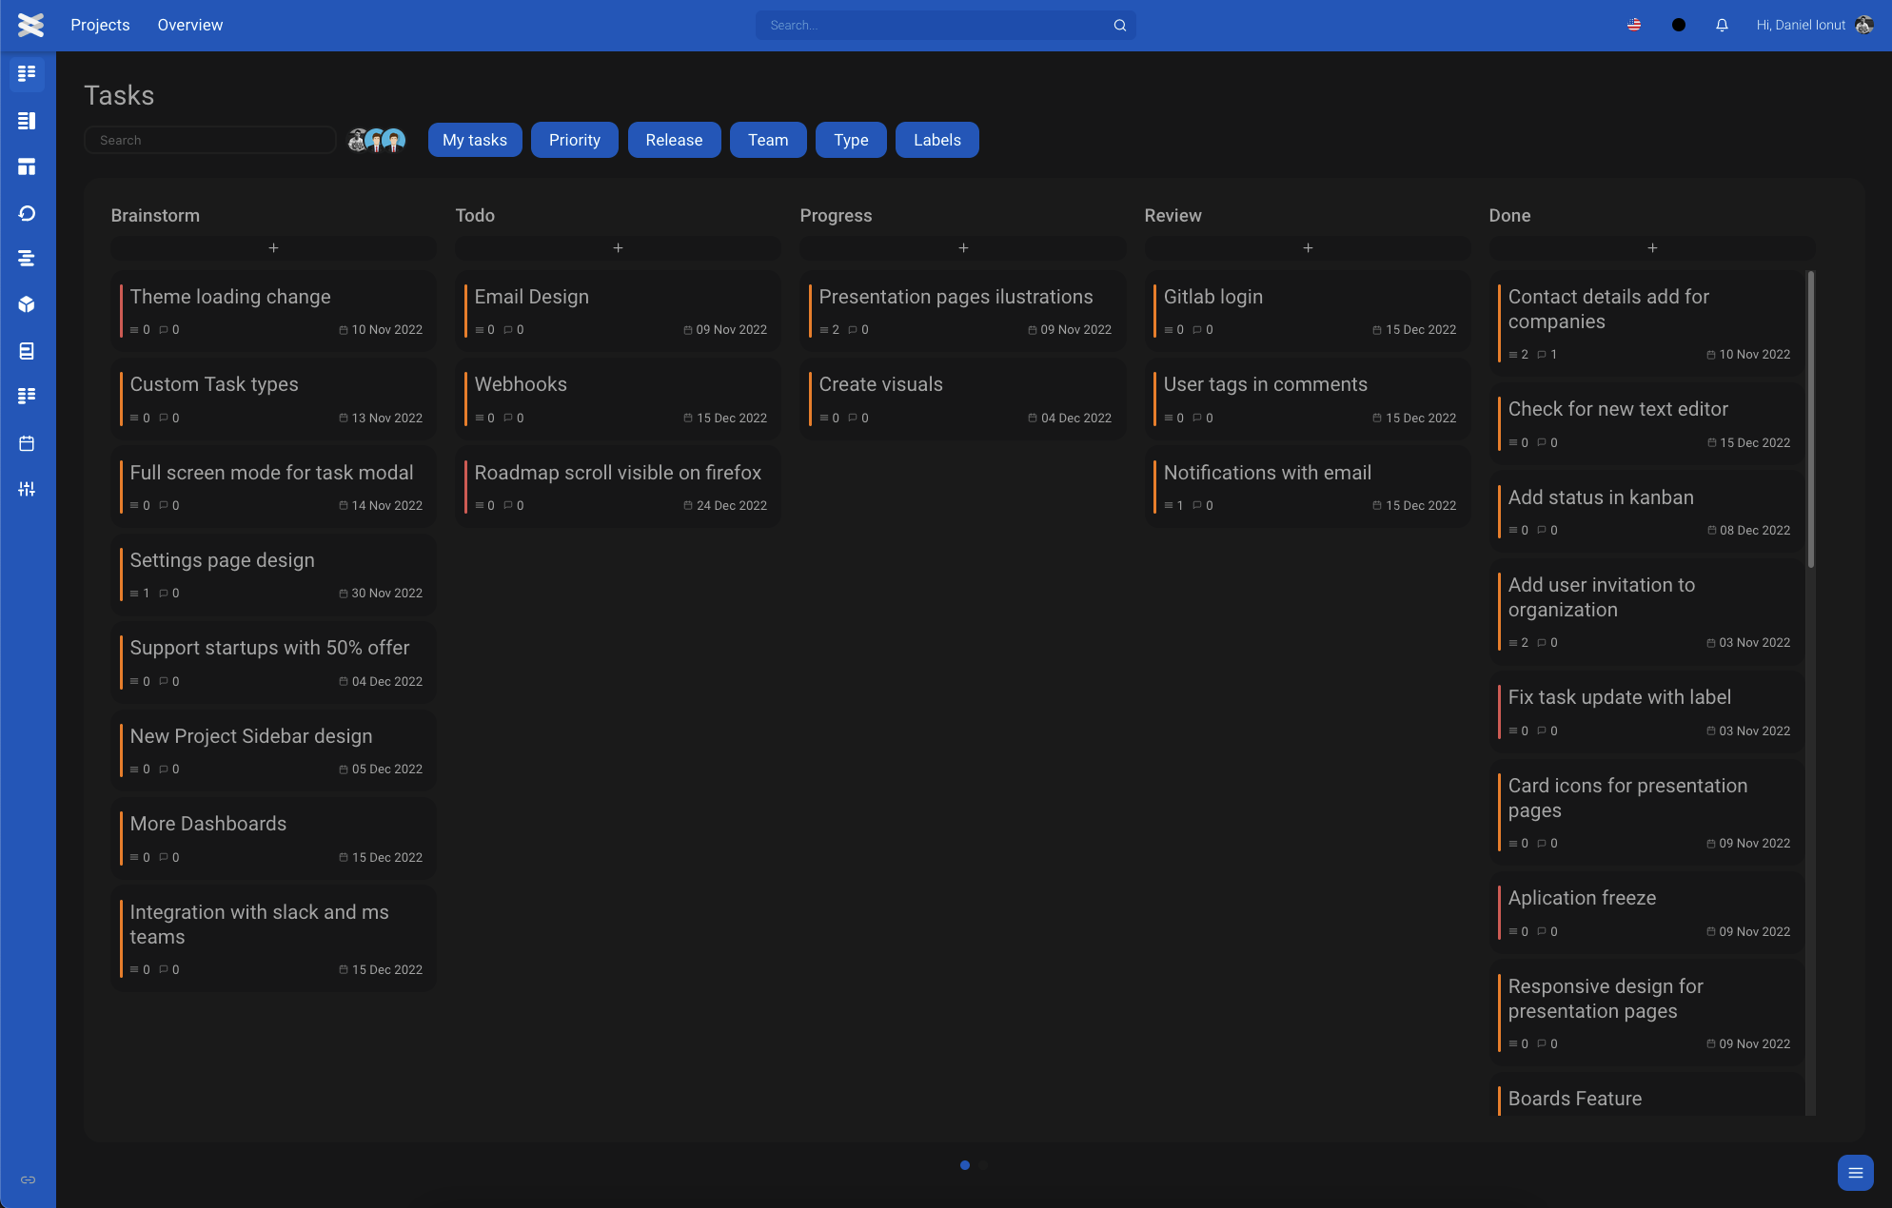
Task: Open the Projects menu item
Action: click(100, 26)
